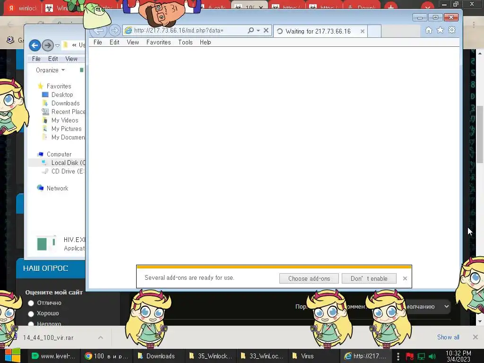The image size is (484, 363).
Task: Switch to Internet Explorer taskbar item
Action: point(366,356)
